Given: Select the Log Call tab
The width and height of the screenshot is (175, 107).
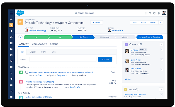Looking at the screenshot, I should pos(33,52).
